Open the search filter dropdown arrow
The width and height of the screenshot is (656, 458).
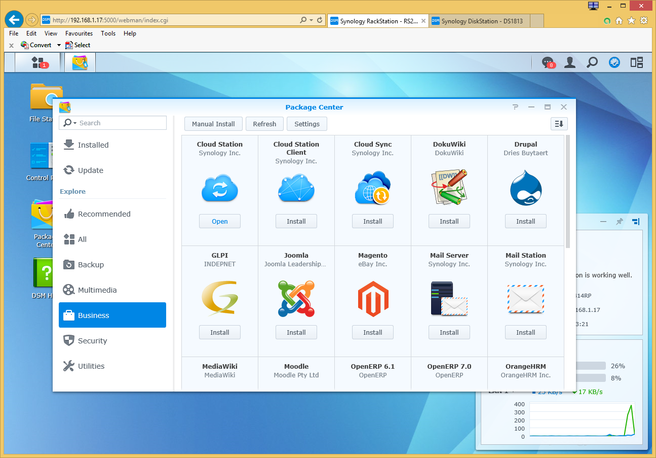point(75,123)
